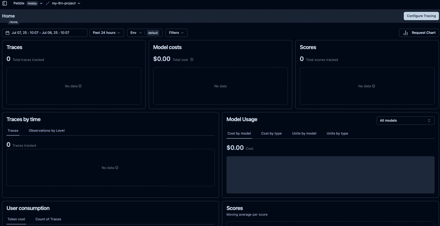This screenshot has width=440, height=226.
Task: Click the default environment badge
Action: click(x=153, y=33)
